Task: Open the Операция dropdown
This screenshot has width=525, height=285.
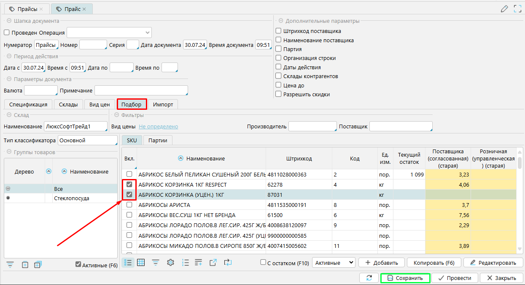Action: (x=109, y=33)
